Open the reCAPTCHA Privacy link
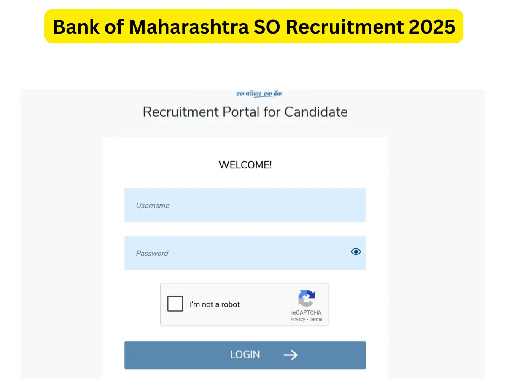 click(298, 319)
